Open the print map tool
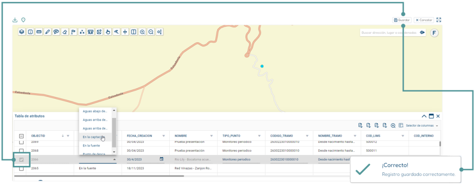The height and width of the screenshot is (185, 475). tap(90, 32)
